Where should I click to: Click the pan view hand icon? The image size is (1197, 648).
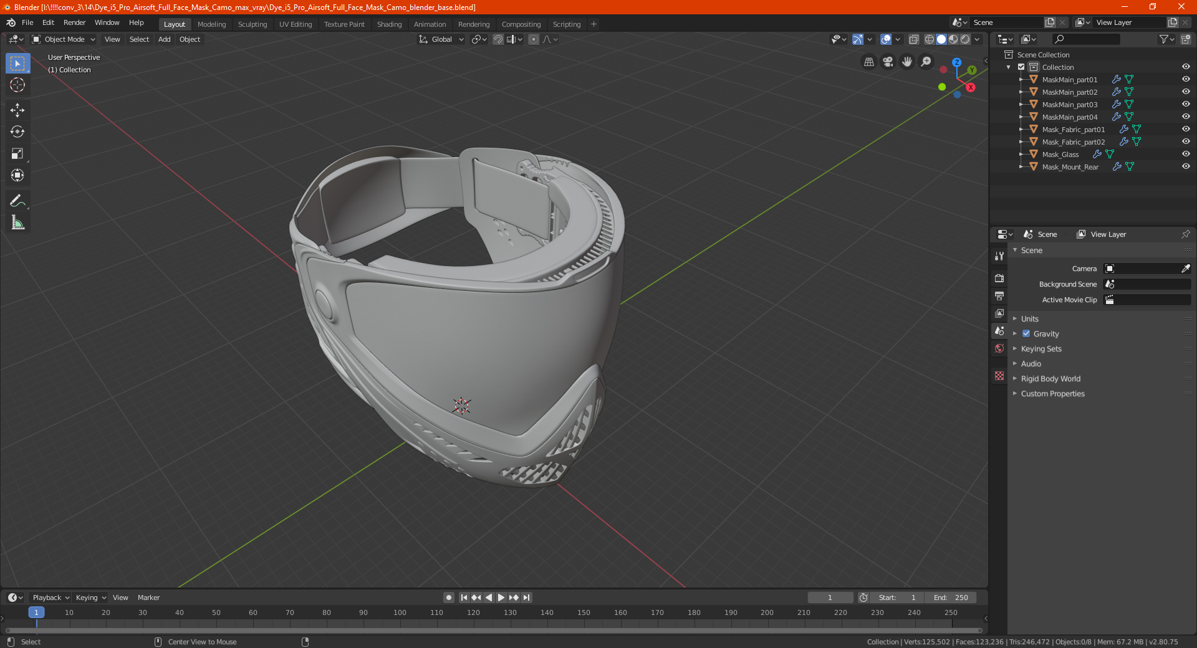coord(907,62)
